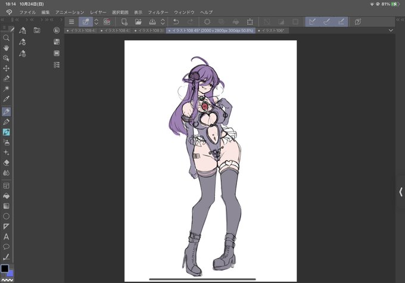Open the Layer Property palette icon
The image size is (405, 283).
(57, 42)
